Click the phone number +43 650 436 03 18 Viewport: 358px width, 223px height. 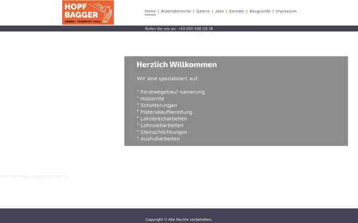pos(196,29)
